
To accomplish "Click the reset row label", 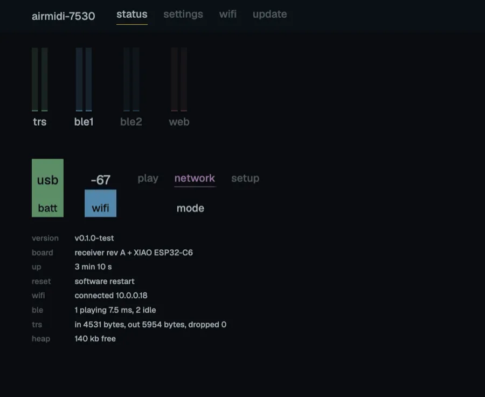I will (41, 281).
